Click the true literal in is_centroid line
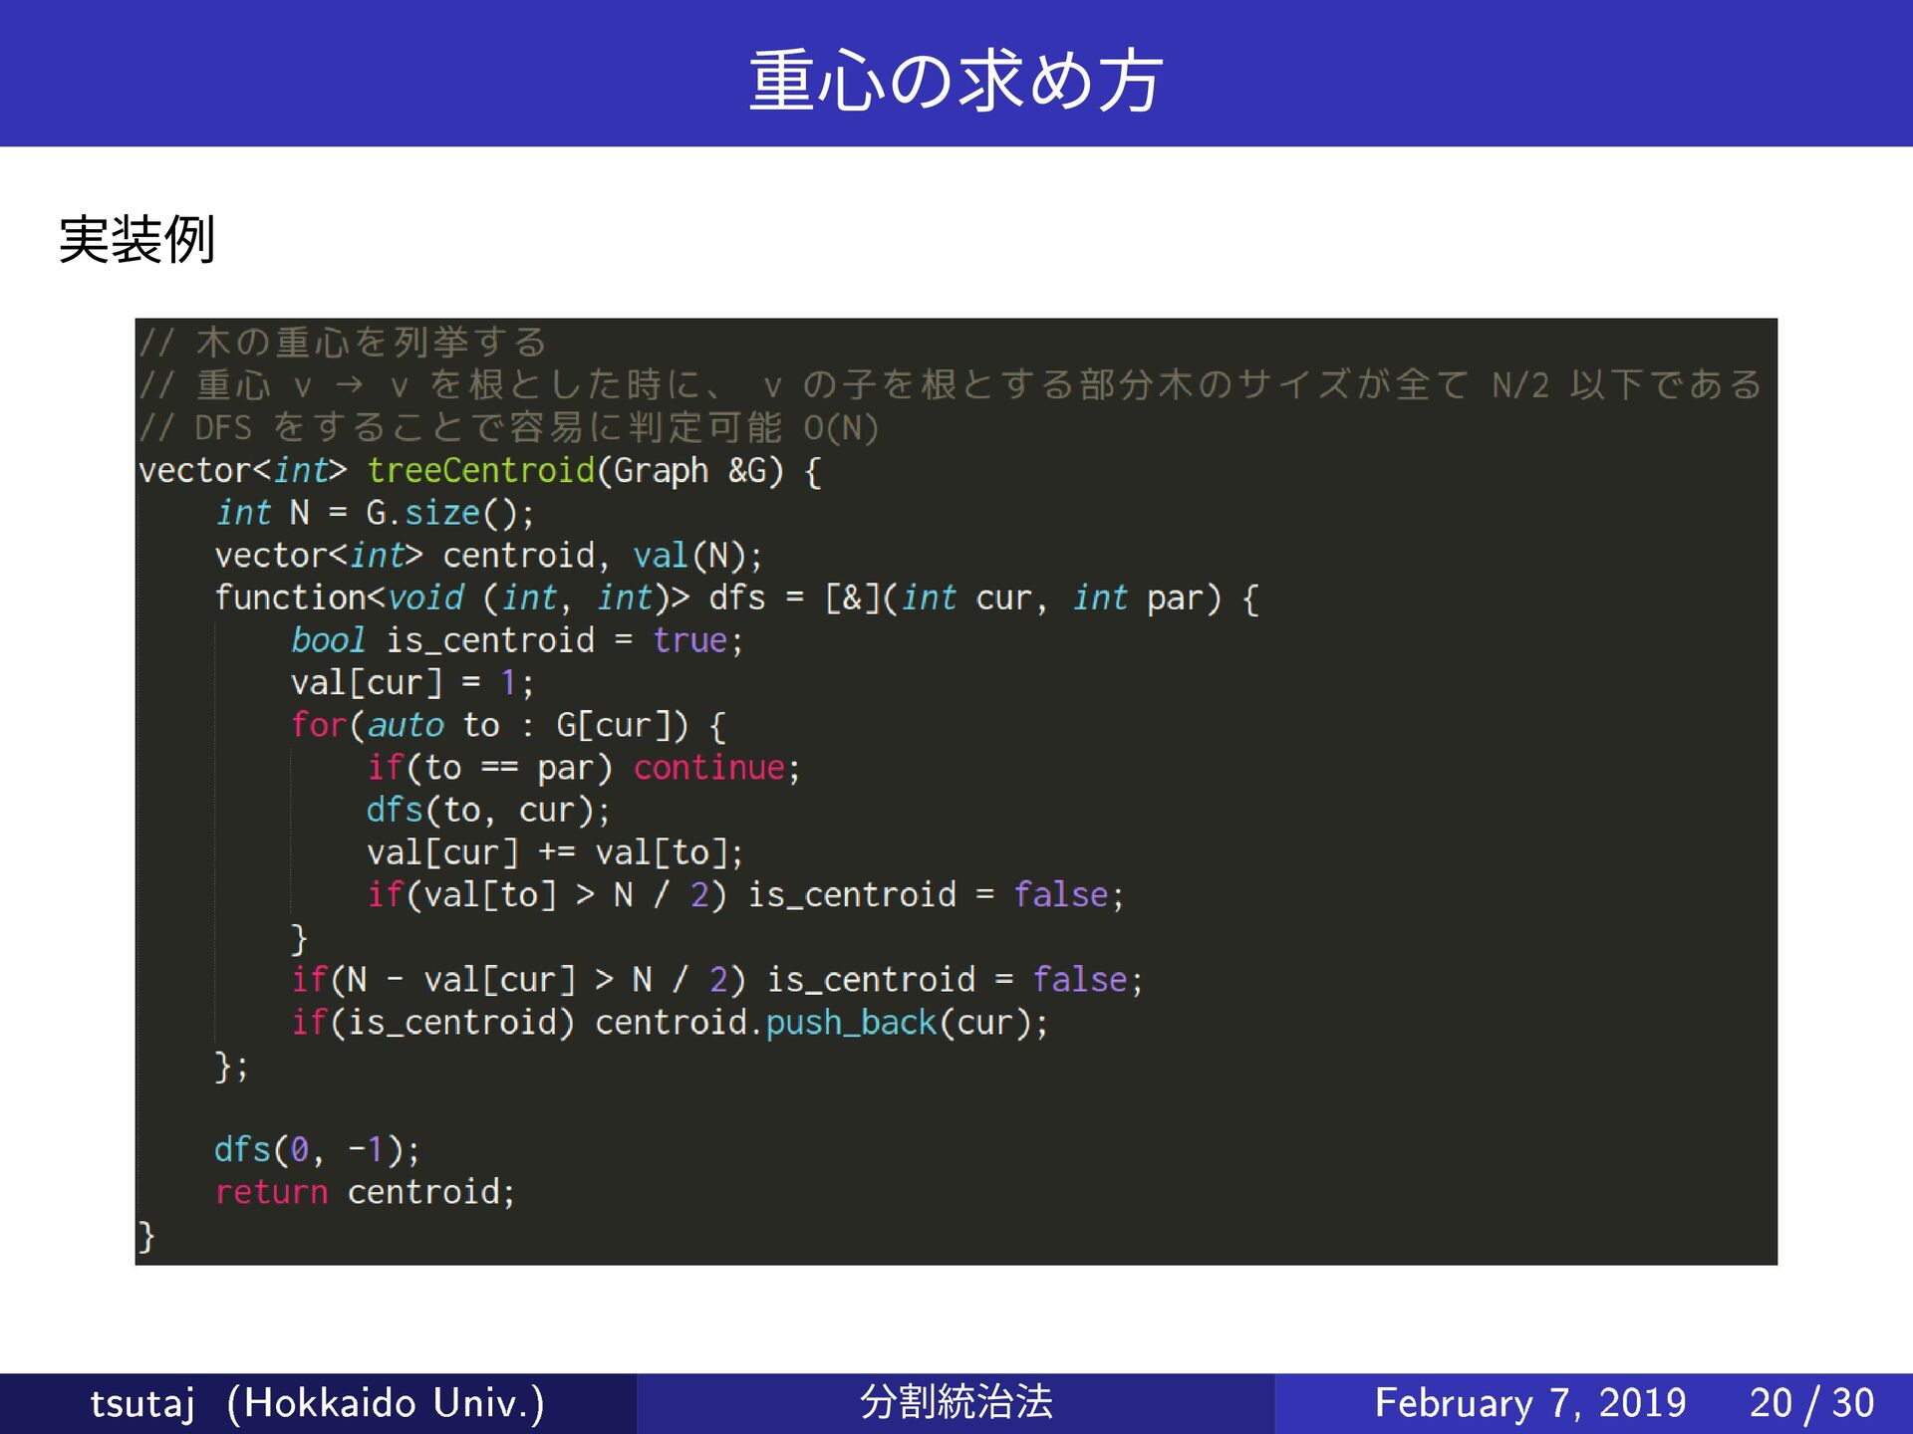 [x=689, y=640]
